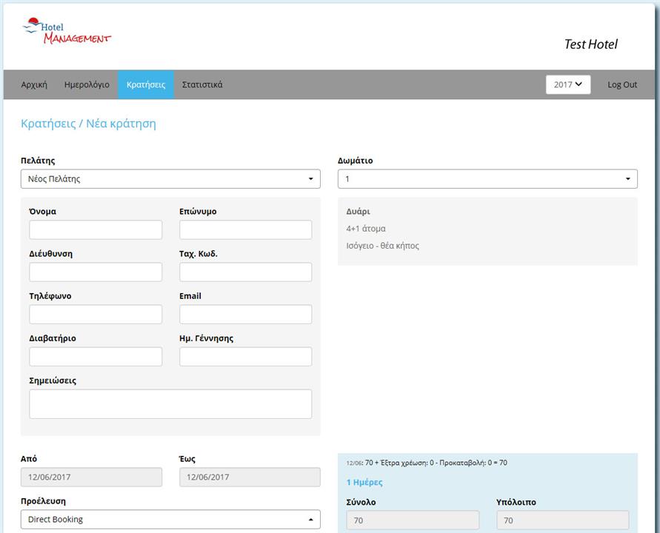Image resolution: width=660 pixels, height=533 pixels.
Task: Pick the Από start date field
Action: pyautogui.click(x=91, y=477)
